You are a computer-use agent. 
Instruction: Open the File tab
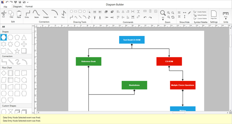(x=5, y=7)
